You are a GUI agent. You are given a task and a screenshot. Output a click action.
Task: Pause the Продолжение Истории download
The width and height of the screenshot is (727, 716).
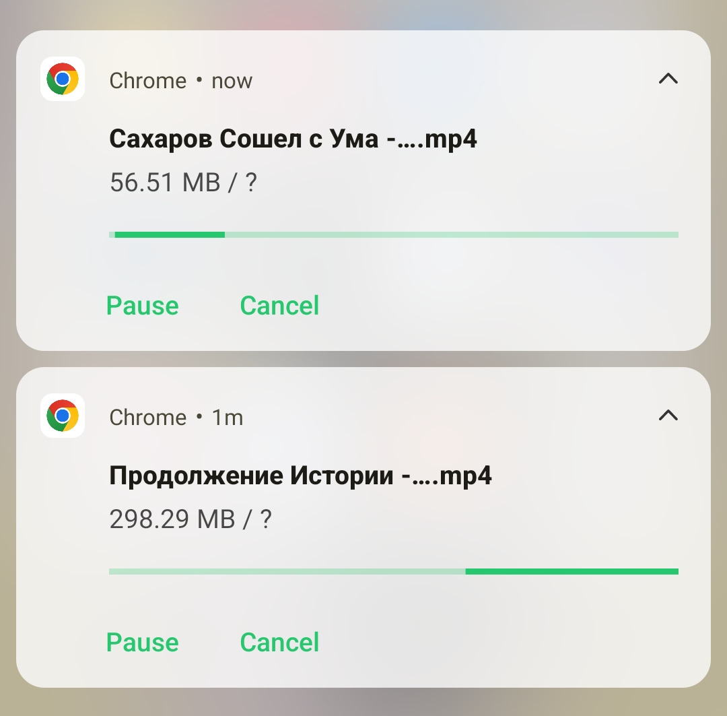(143, 643)
